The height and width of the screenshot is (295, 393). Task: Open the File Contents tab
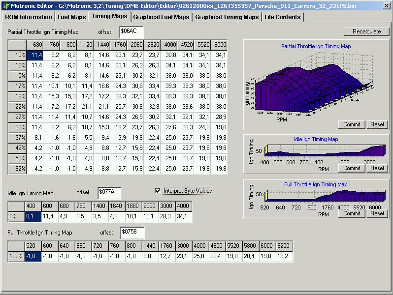283,17
